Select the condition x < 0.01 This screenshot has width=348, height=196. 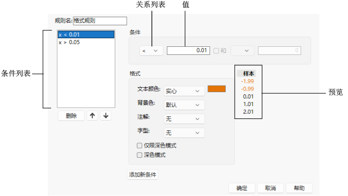click(x=86, y=34)
